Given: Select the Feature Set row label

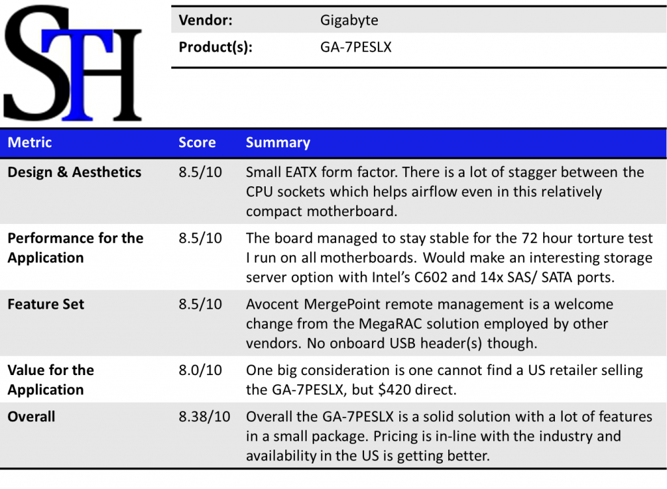Looking at the screenshot, I should [x=46, y=304].
